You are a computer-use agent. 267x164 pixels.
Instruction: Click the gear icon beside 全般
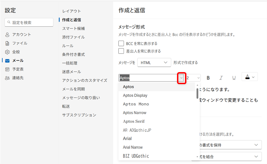7,52
